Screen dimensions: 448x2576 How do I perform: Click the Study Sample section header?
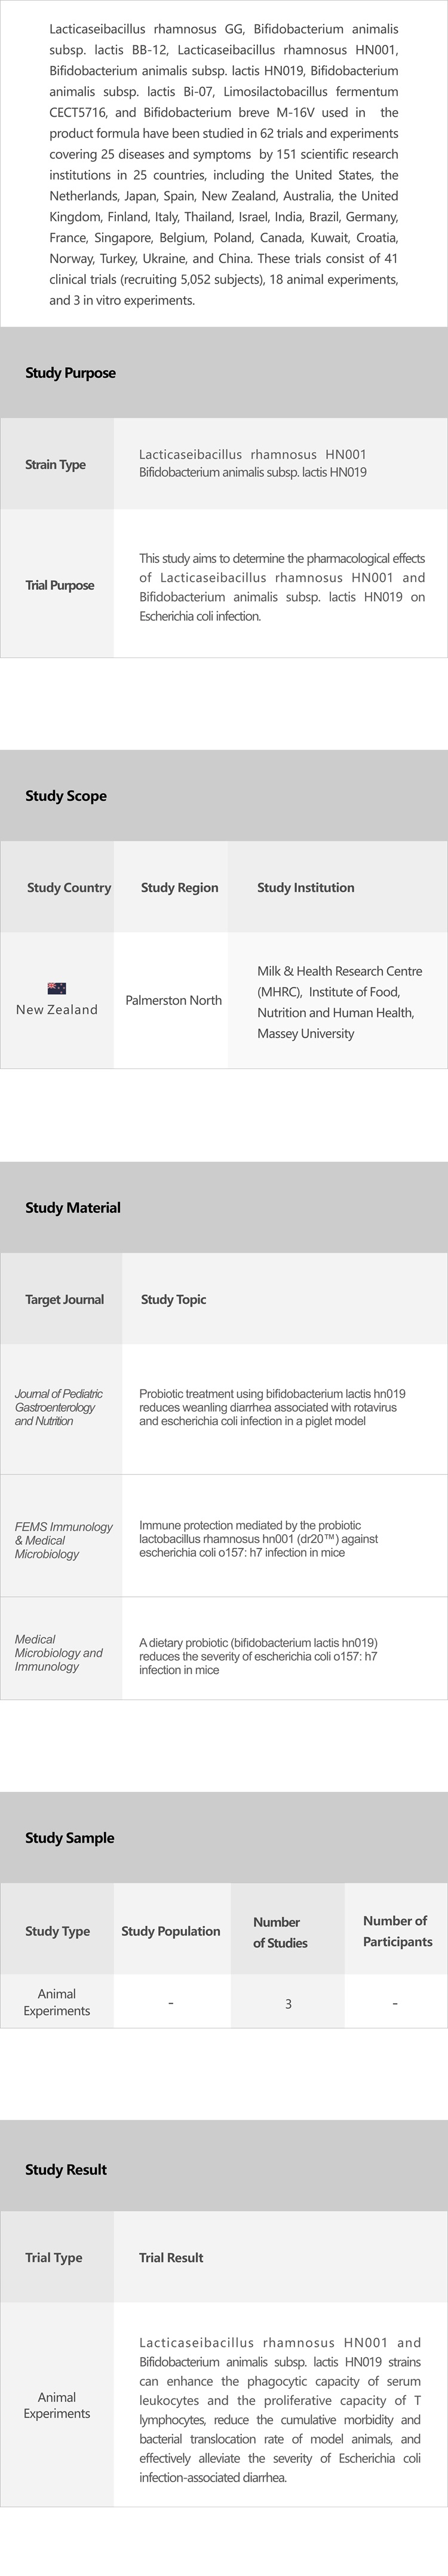70,1838
